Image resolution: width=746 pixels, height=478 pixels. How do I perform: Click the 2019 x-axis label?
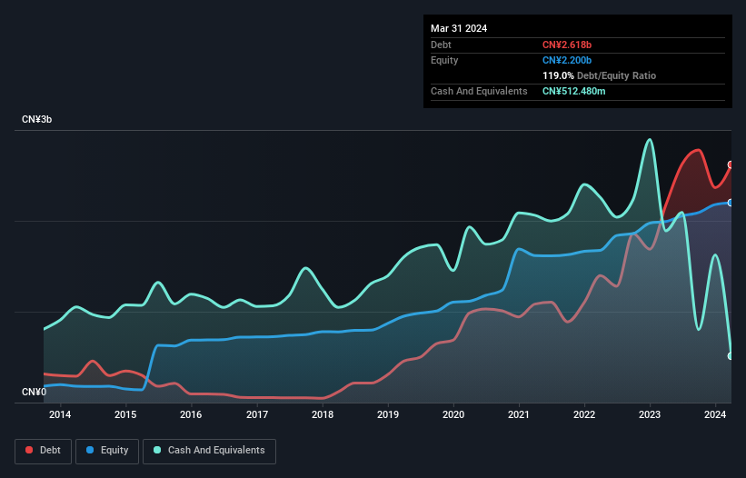coord(388,414)
